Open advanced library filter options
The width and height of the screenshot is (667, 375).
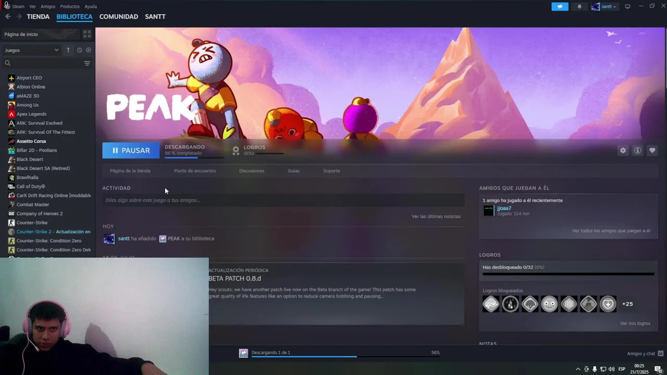click(x=87, y=63)
